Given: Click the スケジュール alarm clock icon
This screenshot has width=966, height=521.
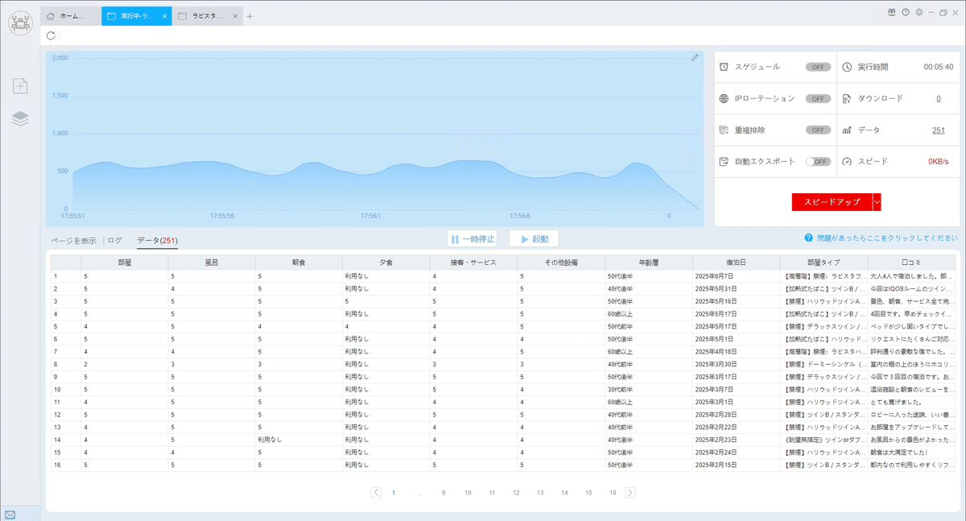Looking at the screenshot, I should tap(724, 67).
